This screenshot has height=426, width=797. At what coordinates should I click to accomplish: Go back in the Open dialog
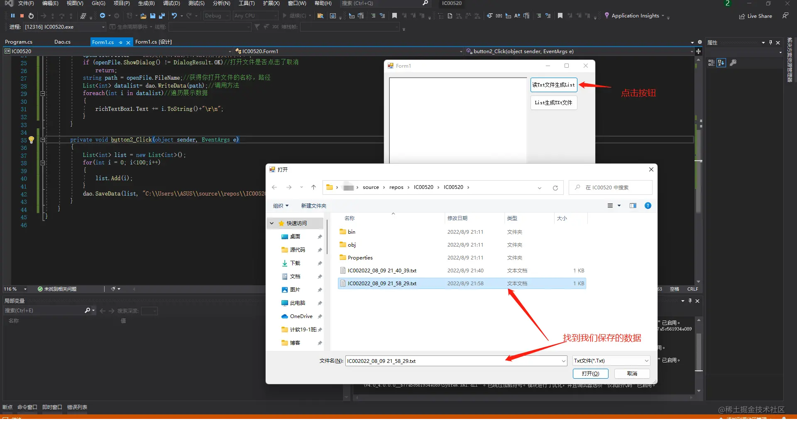coord(274,187)
